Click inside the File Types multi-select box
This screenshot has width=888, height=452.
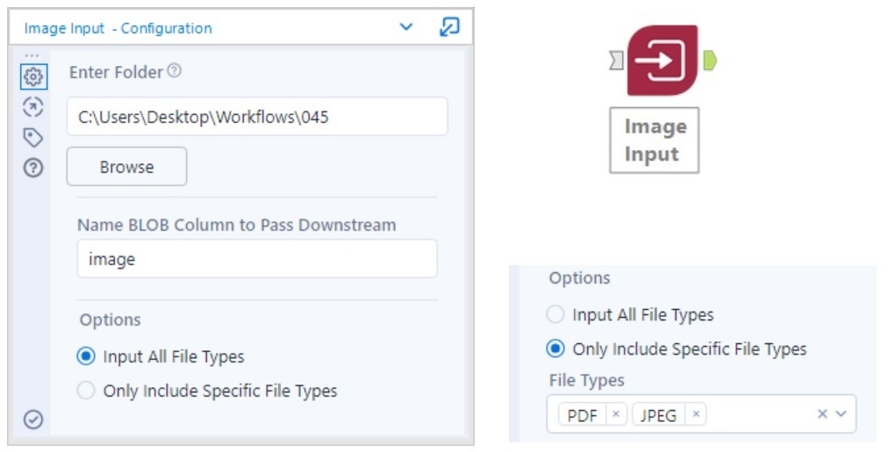701,414
